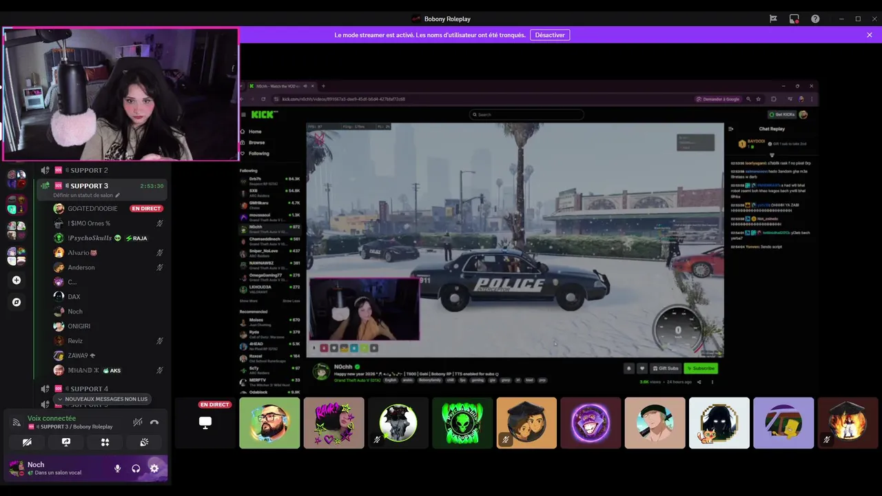Open Following in Kick sidebar
Image resolution: width=882 pixels, height=496 pixels.
259,154
